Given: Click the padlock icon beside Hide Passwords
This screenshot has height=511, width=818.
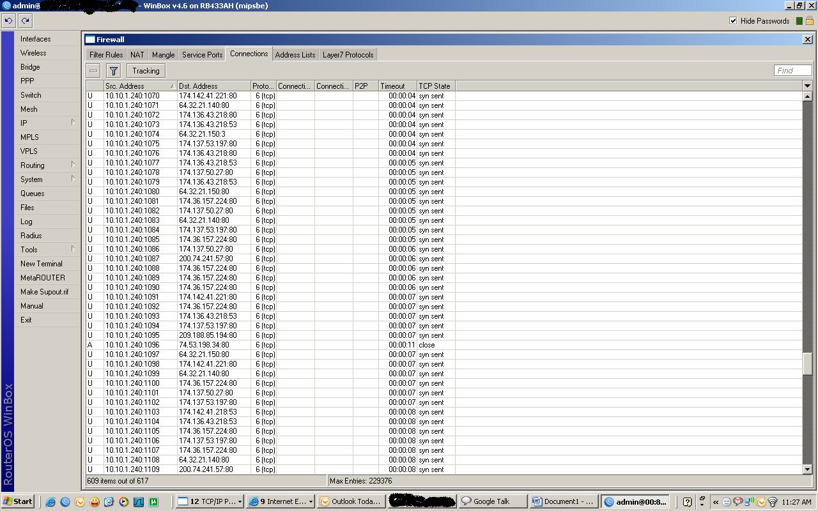Looking at the screenshot, I should pyautogui.click(x=809, y=20).
